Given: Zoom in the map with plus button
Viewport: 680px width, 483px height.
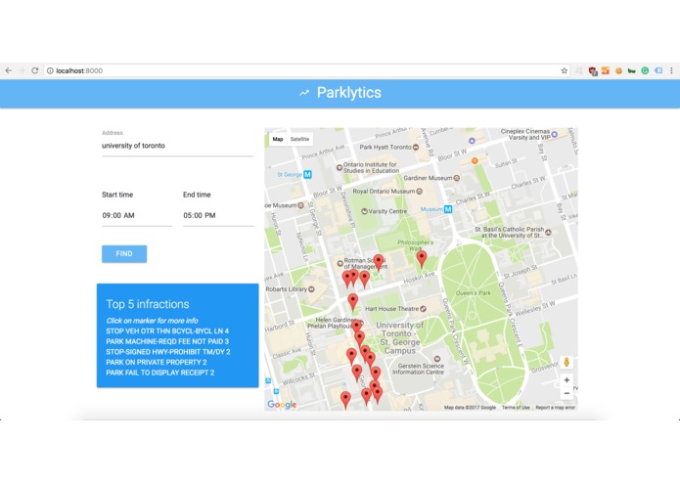Looking at the screenshot, I should coord(567,380).
